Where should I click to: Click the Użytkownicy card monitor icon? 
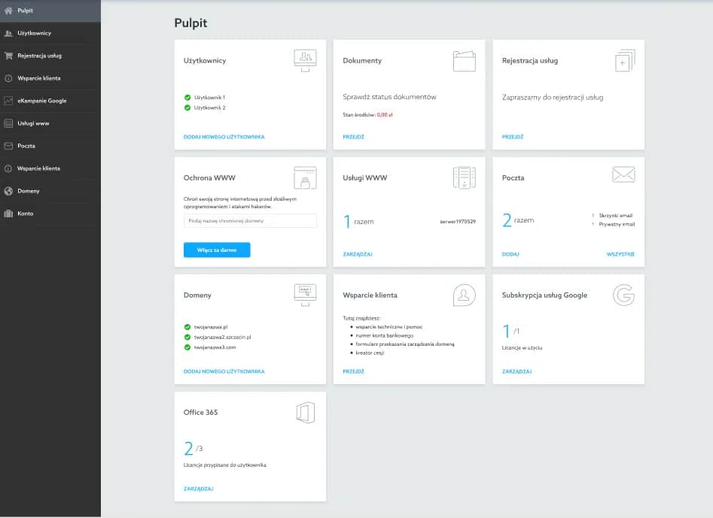click(305, 60)
